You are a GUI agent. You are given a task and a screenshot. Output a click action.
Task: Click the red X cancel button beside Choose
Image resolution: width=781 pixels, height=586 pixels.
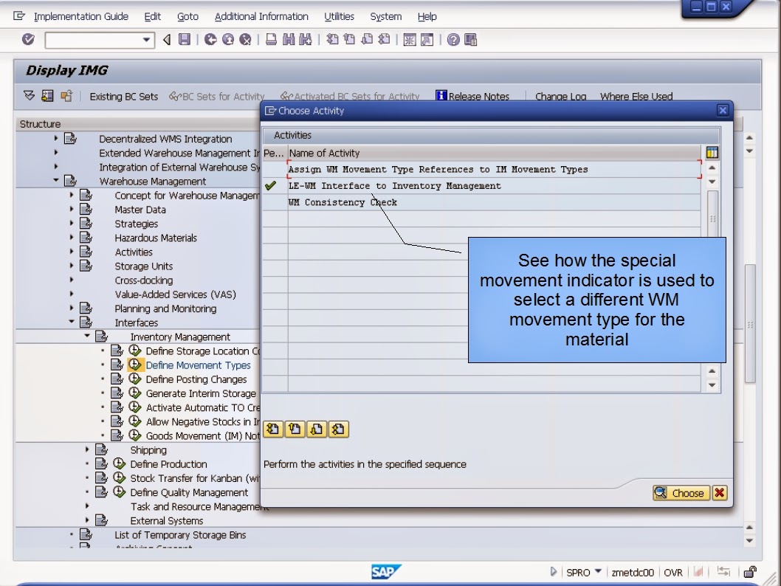[719, 493]
